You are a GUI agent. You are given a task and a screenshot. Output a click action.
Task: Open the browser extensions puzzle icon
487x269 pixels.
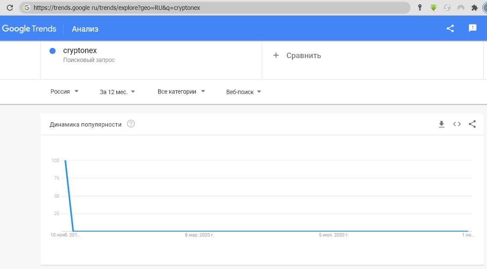(x=474, y=8)
